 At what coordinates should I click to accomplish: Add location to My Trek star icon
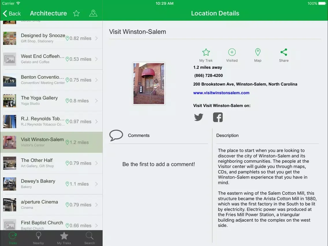pyautogui.click(x=206, y=52)
